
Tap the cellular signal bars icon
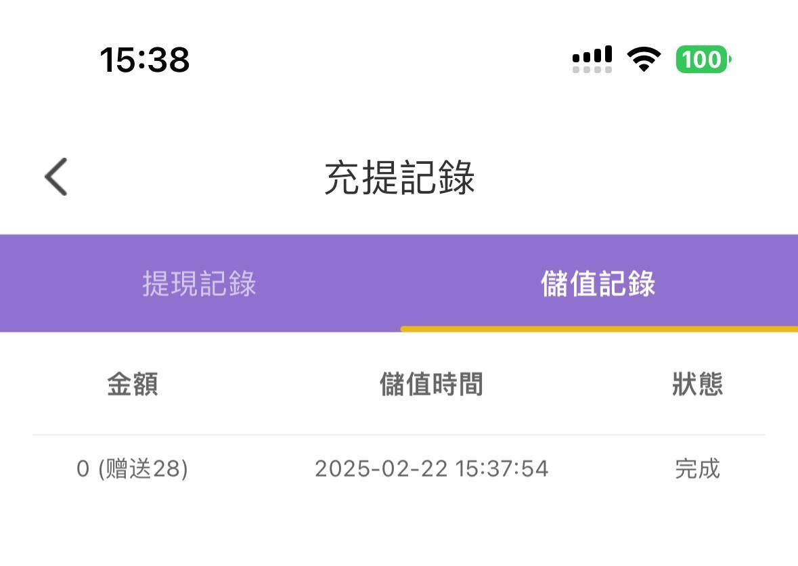tap(592, 54)
